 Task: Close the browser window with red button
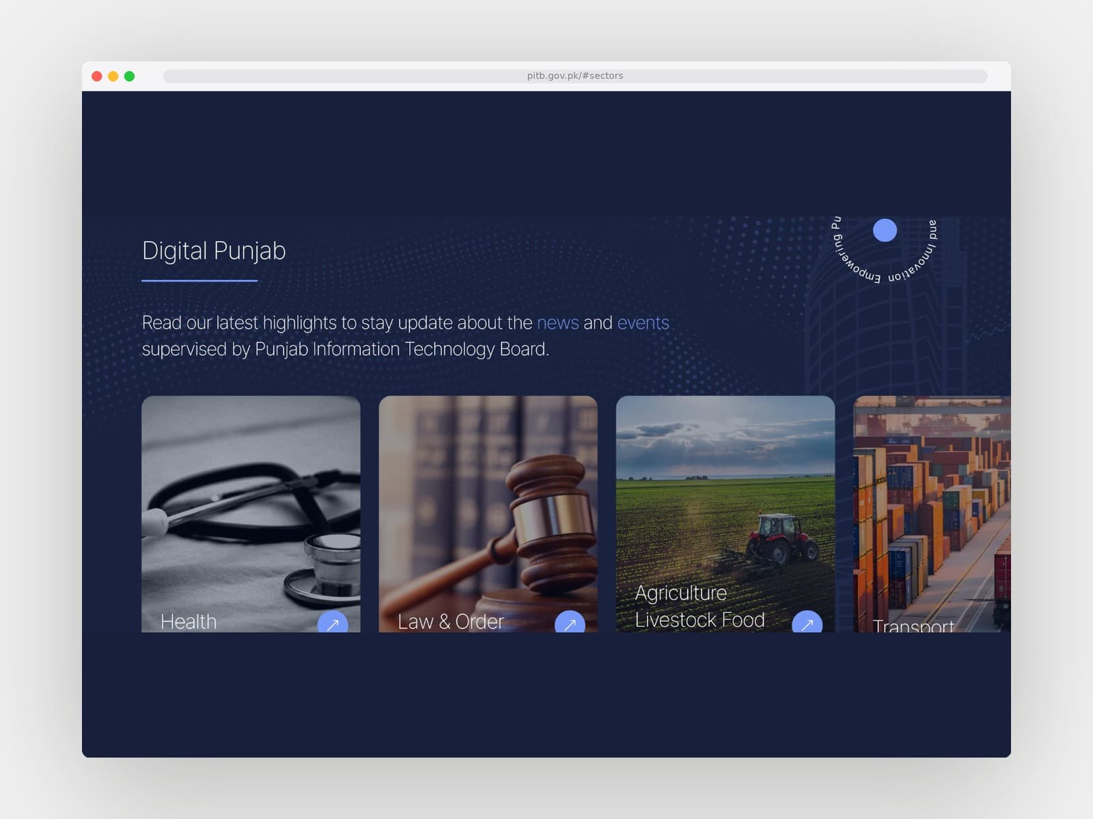pyautogui.click(x=97, y=76)
